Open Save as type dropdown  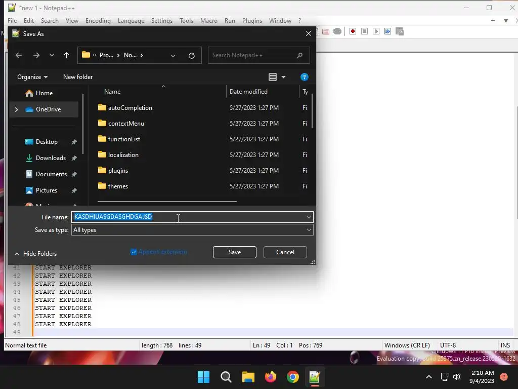click(x=309, y=230)
